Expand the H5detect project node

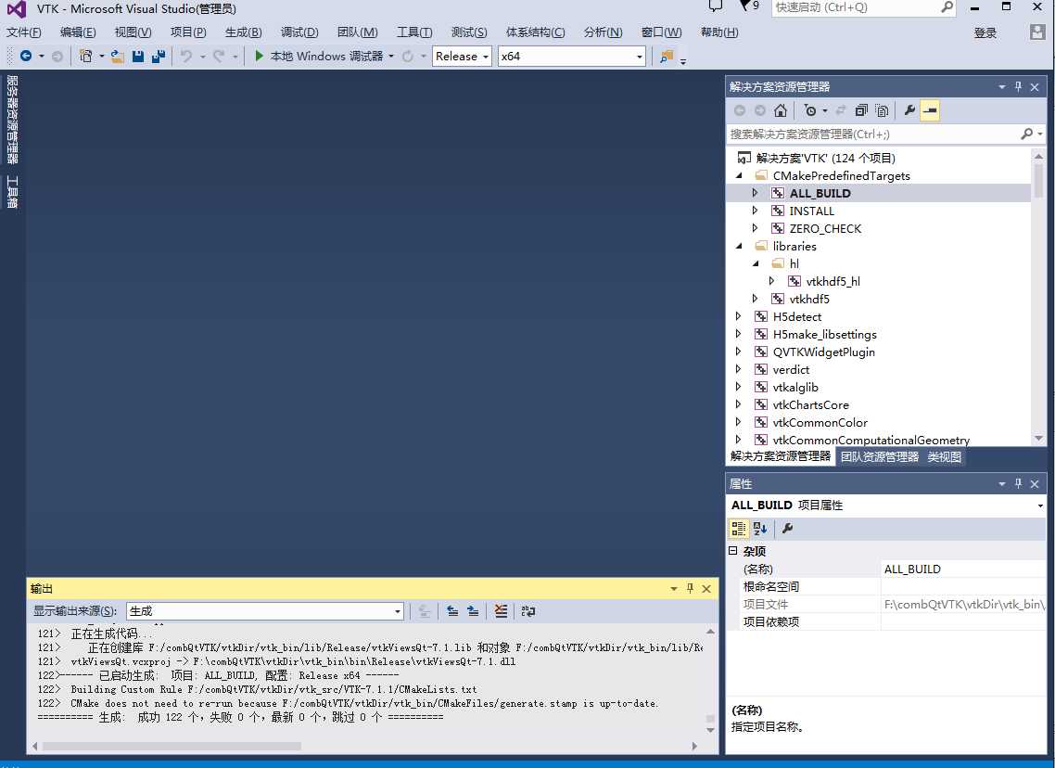pos(739,316)
